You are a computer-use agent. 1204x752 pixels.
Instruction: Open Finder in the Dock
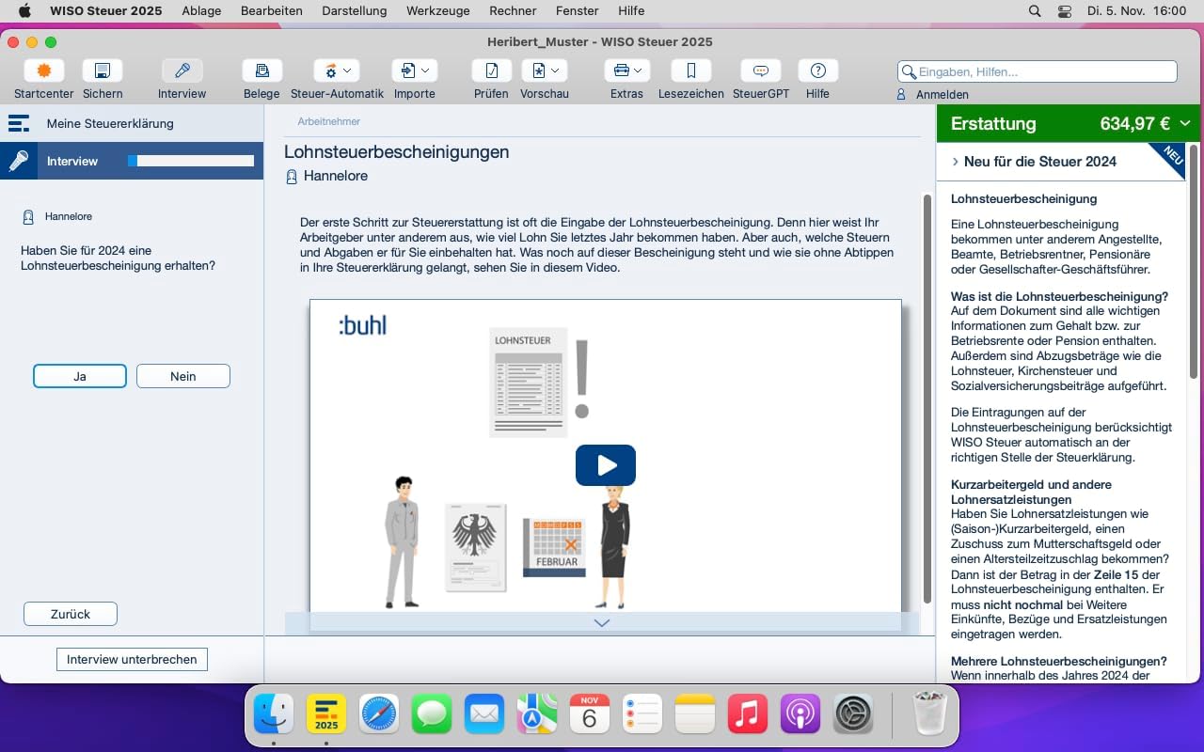tap(274, 715)
